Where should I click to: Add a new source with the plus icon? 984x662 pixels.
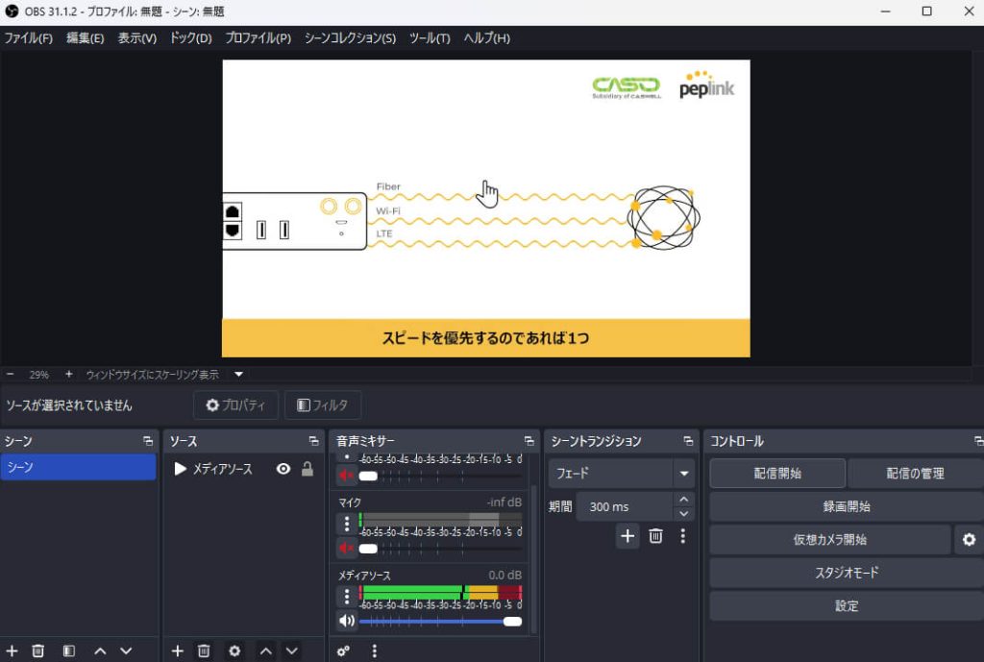(177, 650)
